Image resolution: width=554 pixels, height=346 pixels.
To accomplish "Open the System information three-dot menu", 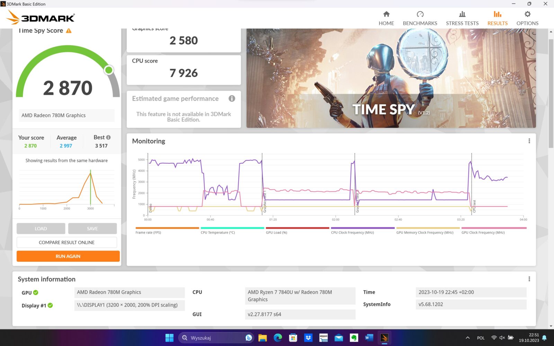I will 529,279.
